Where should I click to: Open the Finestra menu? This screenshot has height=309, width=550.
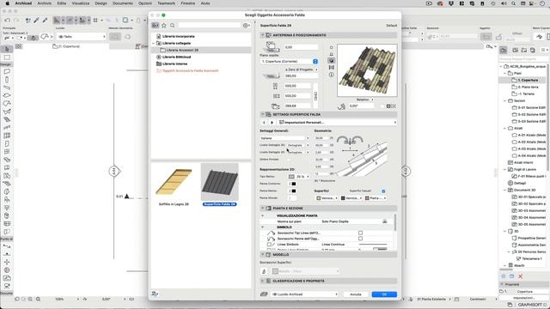pos(187,3)
